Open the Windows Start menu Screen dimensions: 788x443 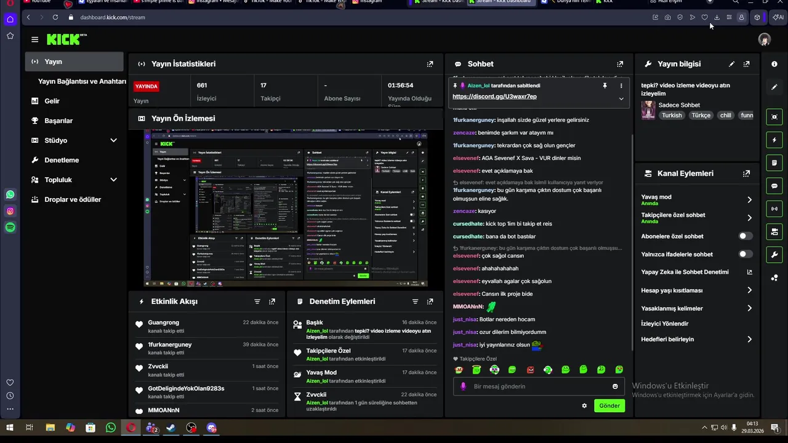coord(10,428)
